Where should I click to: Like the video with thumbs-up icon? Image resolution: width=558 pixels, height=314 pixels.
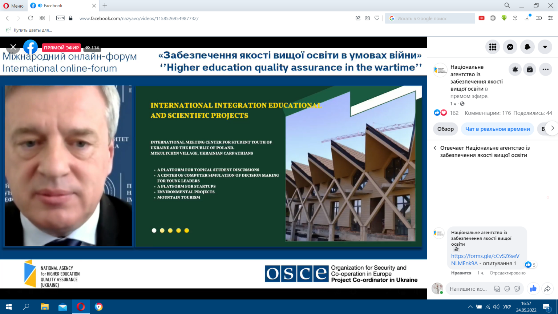click(533, 289)
